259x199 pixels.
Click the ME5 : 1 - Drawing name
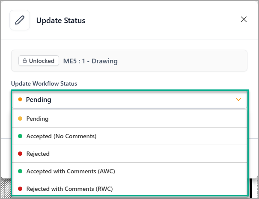pos(90,61)
